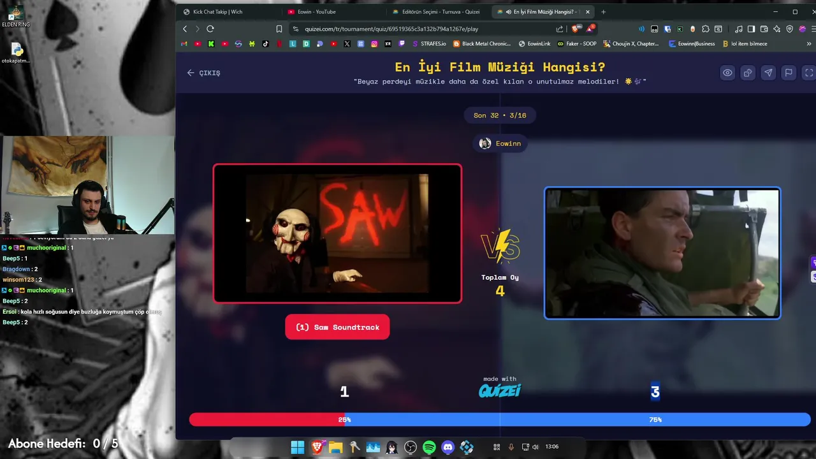Share page icon in address bar
Viewport: 816px width, 459px height.
click(560, 29)
